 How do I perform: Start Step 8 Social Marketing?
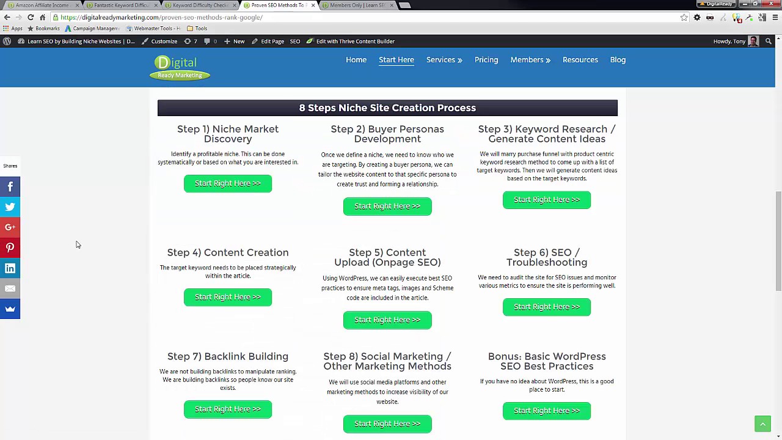(x=387, y=424)
